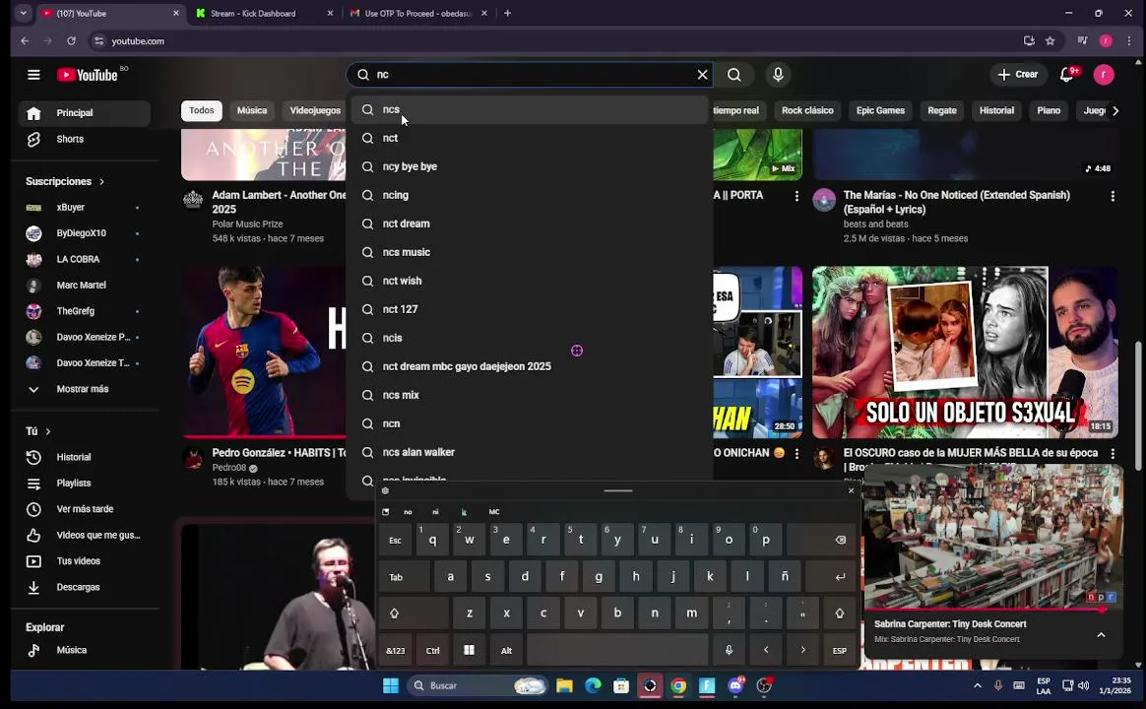This screenshot has width=1146, height=709.
Task: Show more filter chips with right arrow
Action: click(x=1115, y=111)
